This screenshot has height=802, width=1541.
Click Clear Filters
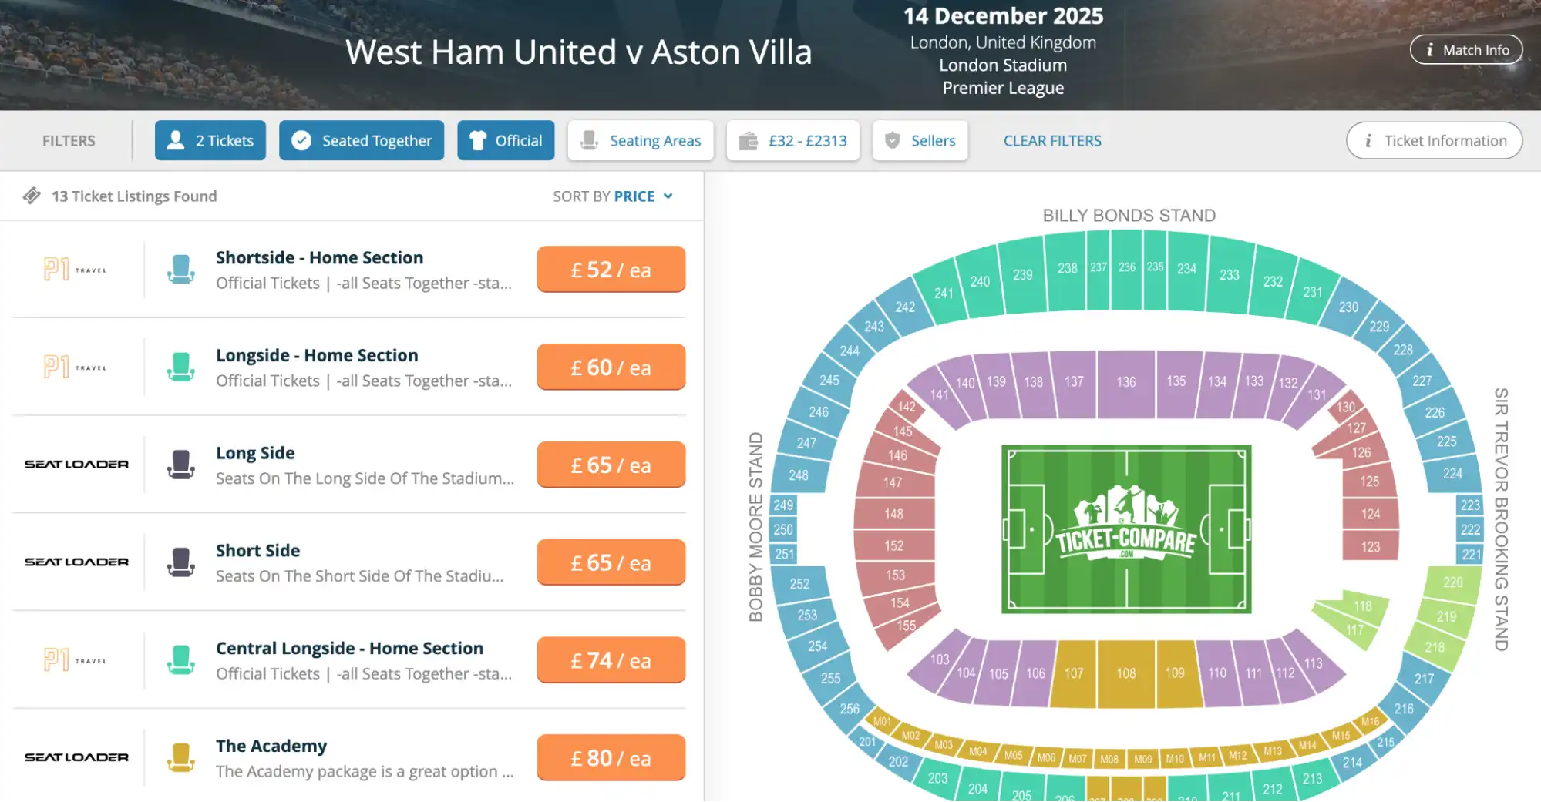pos(1051,140)
